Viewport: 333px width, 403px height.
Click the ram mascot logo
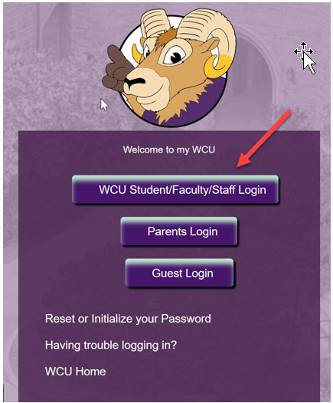pos(168,67)
